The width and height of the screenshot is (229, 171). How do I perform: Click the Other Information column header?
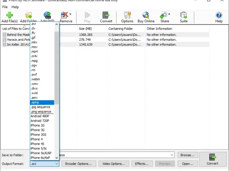tap(177, 29)
